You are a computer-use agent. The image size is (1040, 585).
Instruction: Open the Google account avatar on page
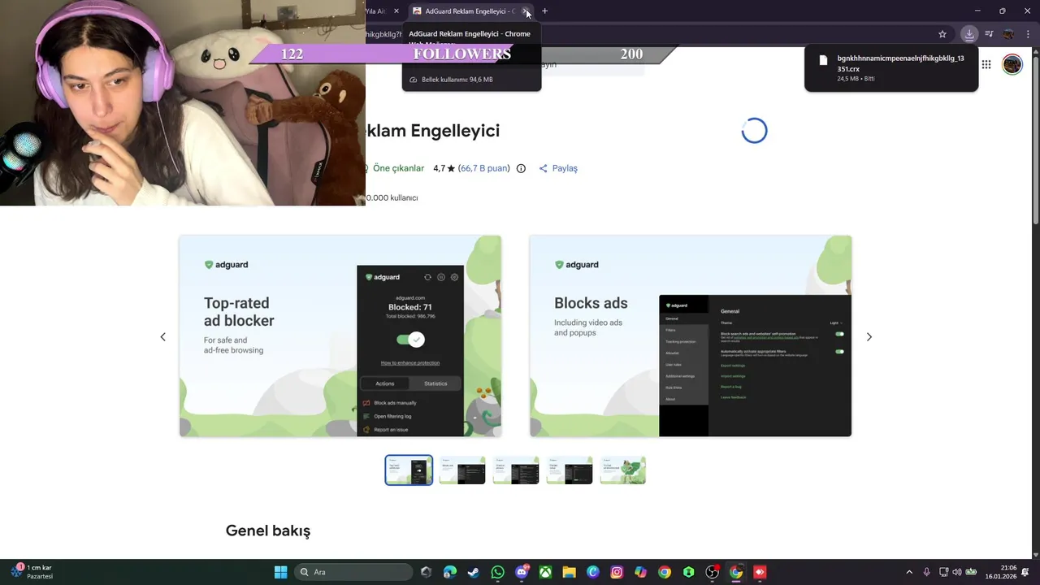(x=1012, y=65)
